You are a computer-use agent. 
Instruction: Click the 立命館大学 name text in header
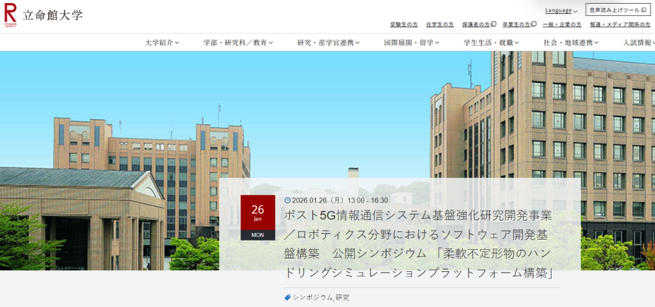point(53,15)
